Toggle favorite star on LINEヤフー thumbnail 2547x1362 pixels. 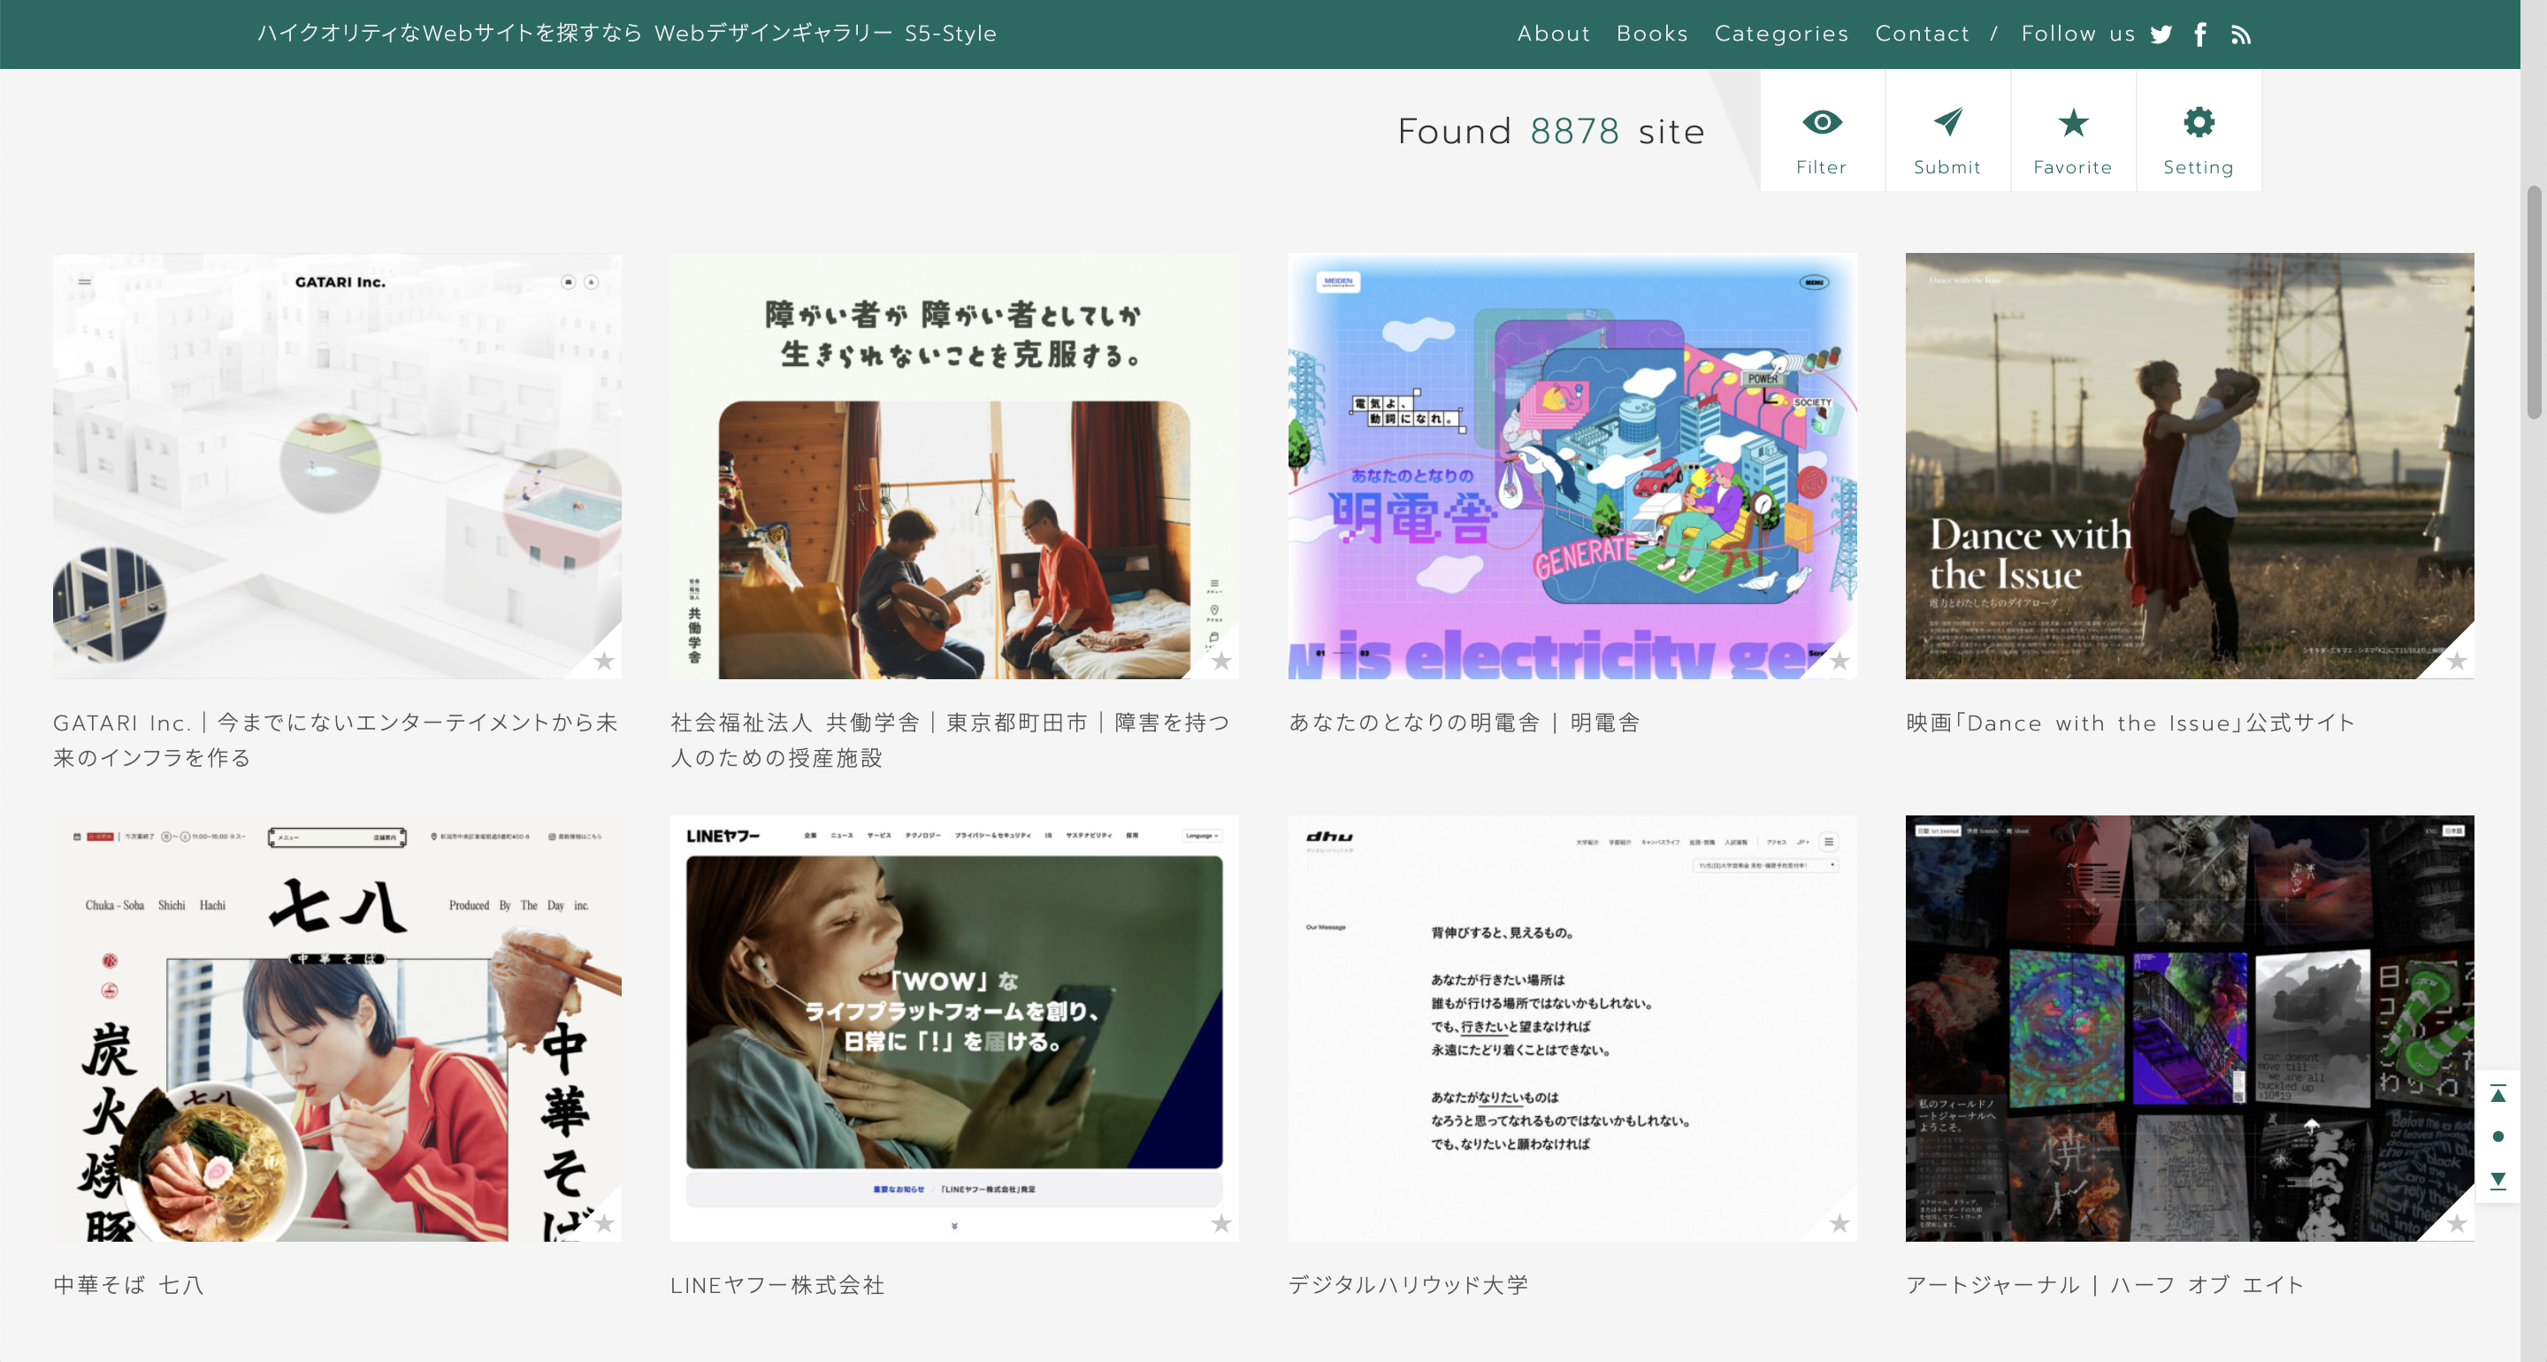point(1221,1223)
